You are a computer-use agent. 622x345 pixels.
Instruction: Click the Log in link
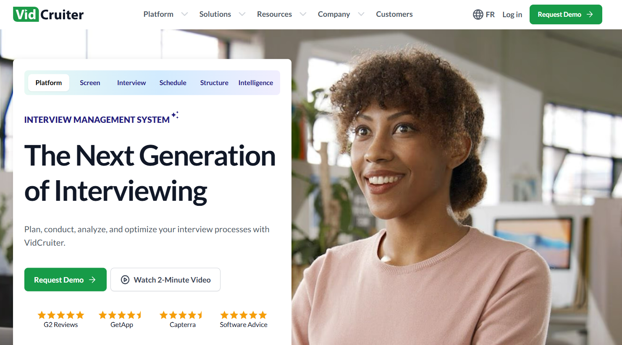512,15
